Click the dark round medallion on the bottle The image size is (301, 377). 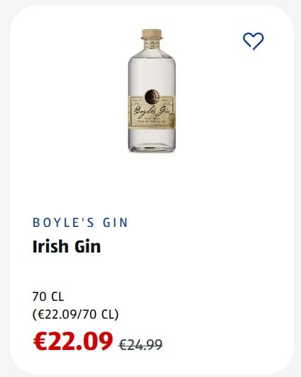[x=152, y=97]
